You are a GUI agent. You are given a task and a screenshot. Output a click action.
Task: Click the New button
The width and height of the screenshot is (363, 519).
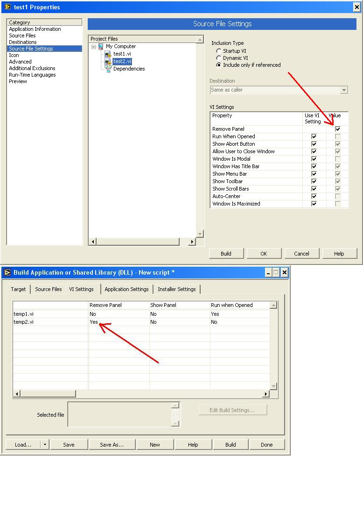pyautogui.click(x=155, y=445)
